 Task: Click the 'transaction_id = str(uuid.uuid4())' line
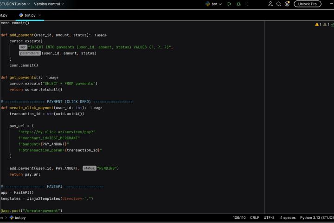point(47,114)
